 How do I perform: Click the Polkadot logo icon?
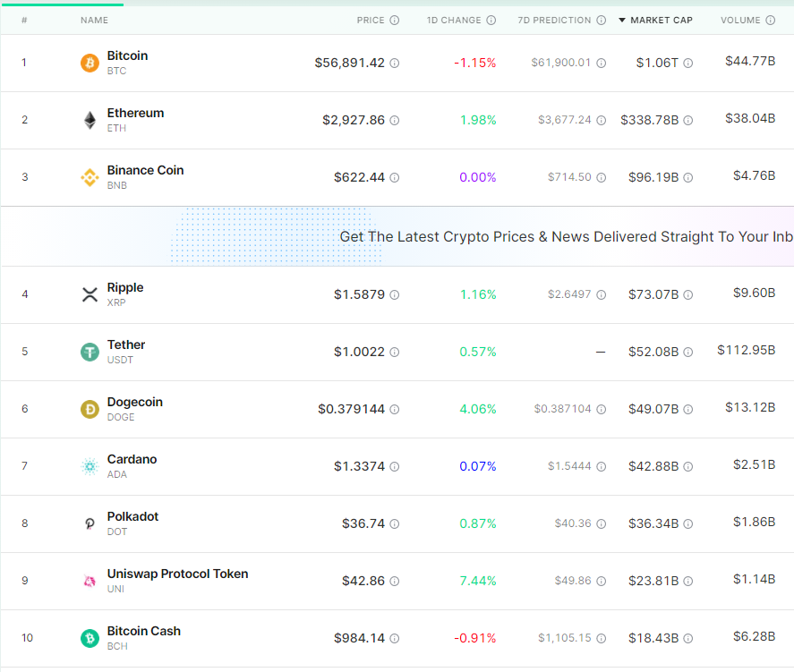(90, 523)
